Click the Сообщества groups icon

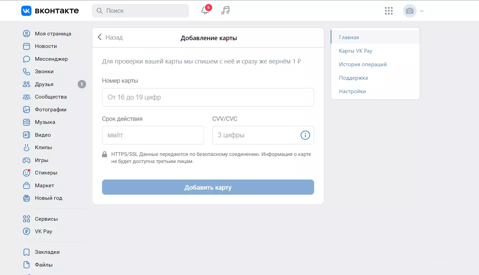pos(26,97)
